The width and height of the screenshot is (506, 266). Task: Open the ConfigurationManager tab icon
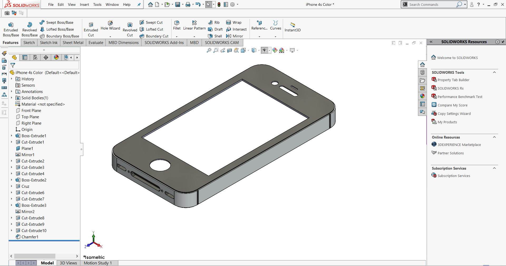35,57
